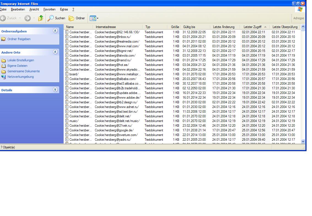Screen dimensions: 312x216
Task: Select the music/ file entry
Action: point(74,121)
